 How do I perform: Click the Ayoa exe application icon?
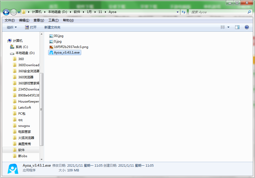(x=51, y=52)
